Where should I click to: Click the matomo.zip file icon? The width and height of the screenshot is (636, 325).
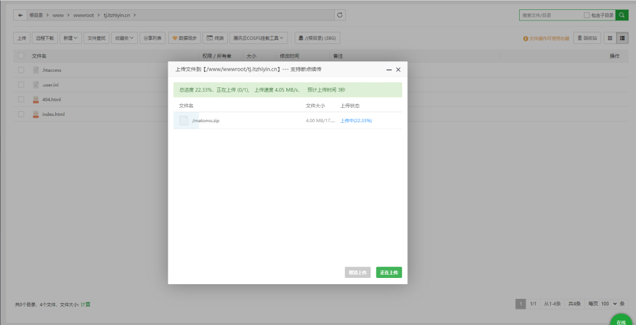click(184, 120)
